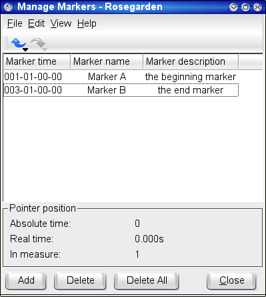The height and width of the screenshot is (297, 266).
Task: Open the Redo history dropdown arrow
Action: 45,49
